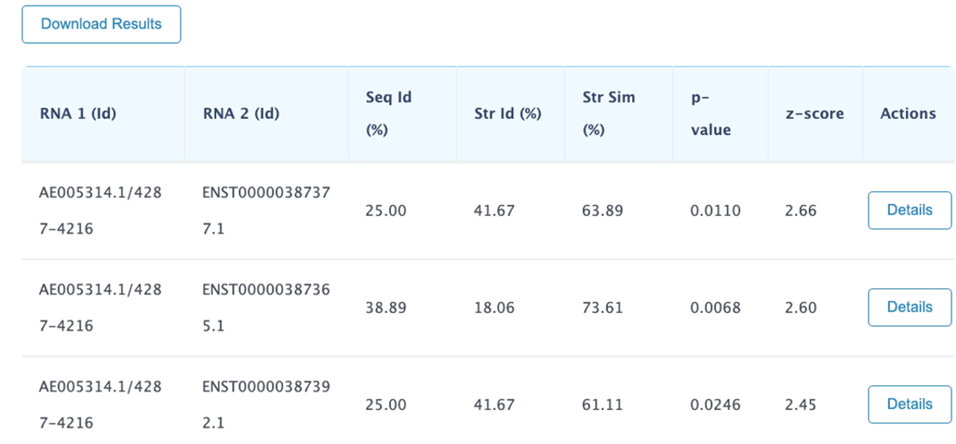
Task: Sort by Str Sim (%) column header
Action: point(608,113)
